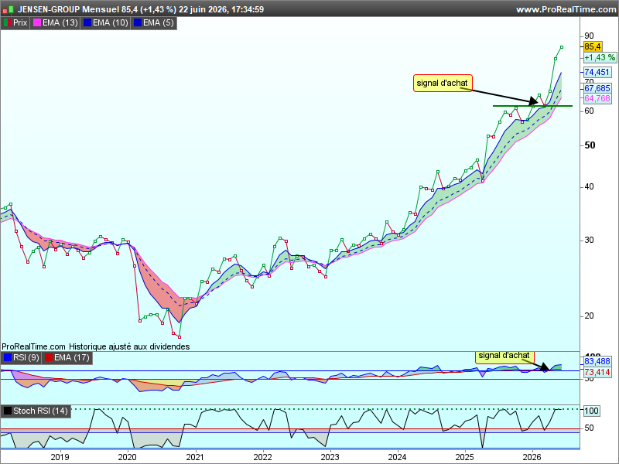Select the Prix legend label
Image resolution: width=619 pixels, height=464 pixels.
coord(20,23)
